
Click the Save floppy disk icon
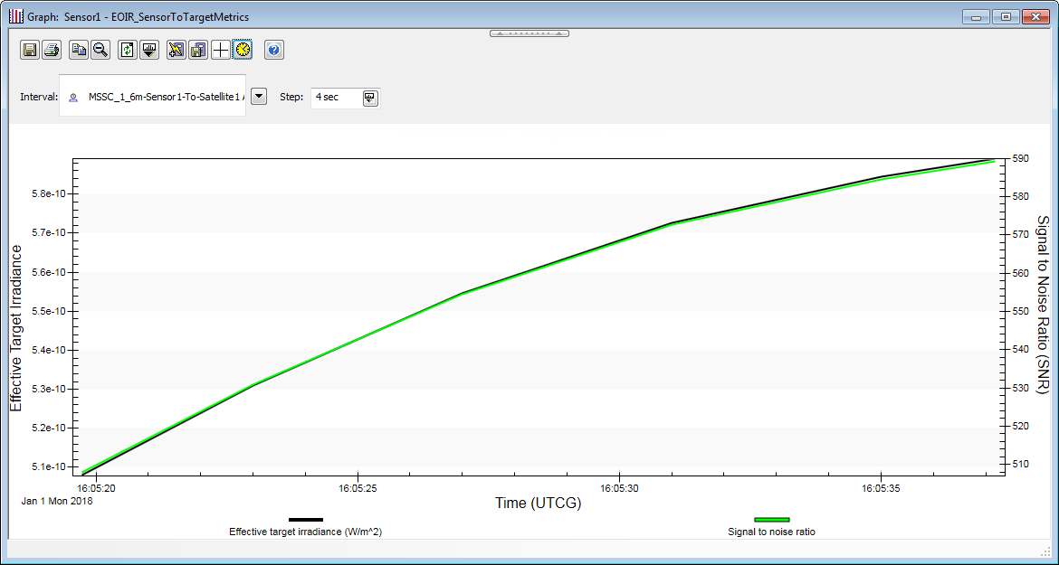30,50
